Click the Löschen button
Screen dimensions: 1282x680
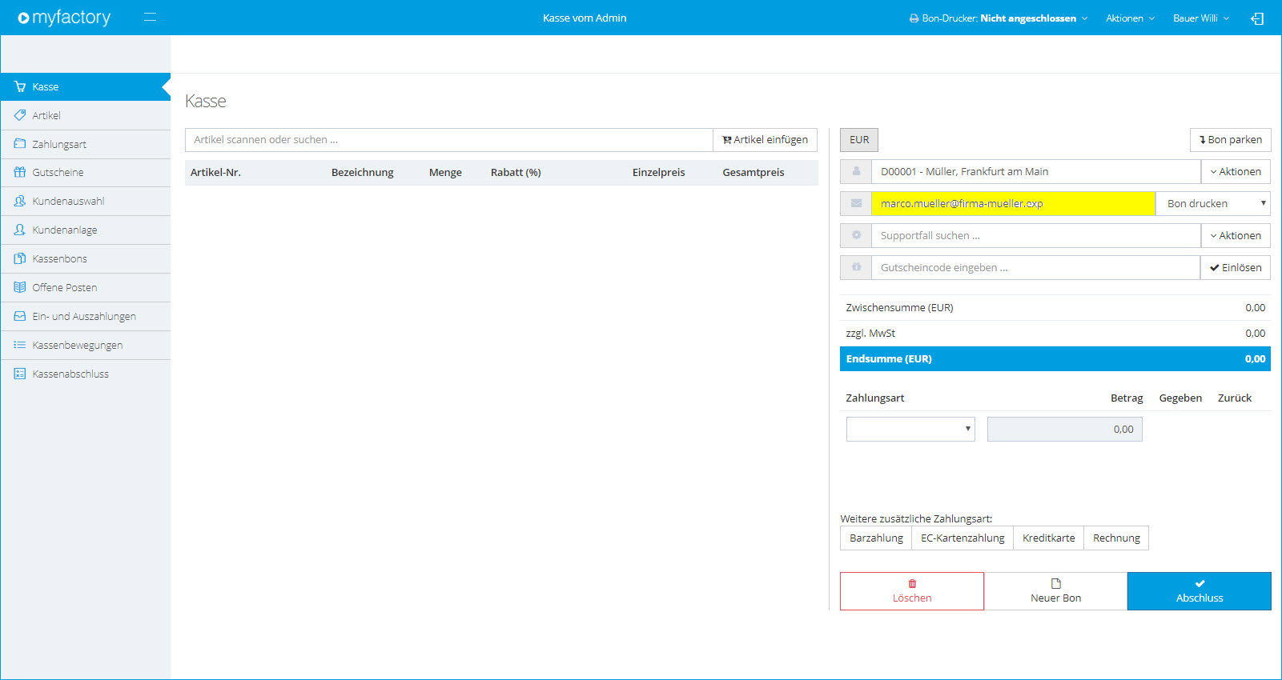coord(912,591)
